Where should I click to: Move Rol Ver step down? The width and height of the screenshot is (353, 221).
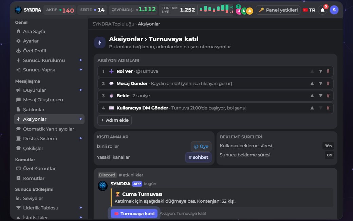(x=320, y=71)
